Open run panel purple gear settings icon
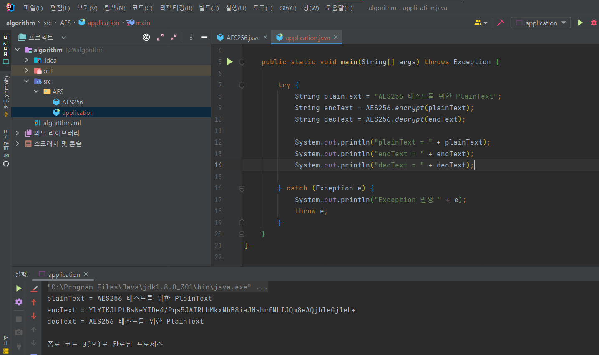The width and height of the screenshot is (599, 355). pyautogui.click(x=19, y=302)
